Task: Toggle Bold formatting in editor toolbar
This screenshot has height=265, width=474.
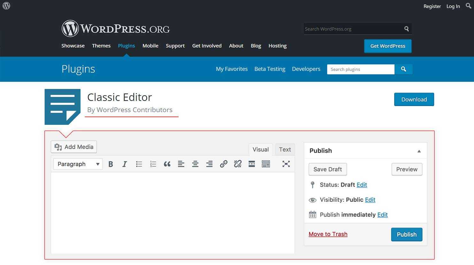Action: point(111,164)
